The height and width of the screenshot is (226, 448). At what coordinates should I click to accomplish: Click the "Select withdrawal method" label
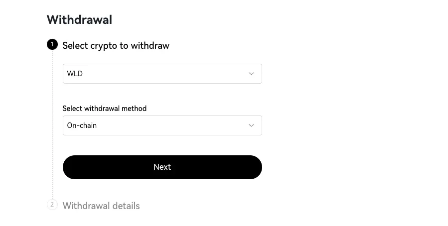(104, 108)
